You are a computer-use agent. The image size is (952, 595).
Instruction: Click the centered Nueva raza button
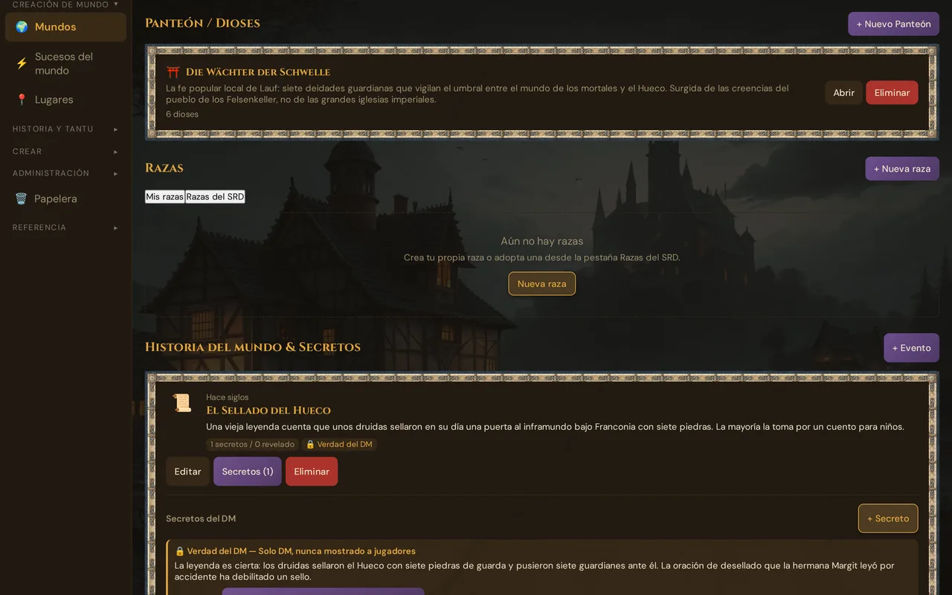tap(541, 283)
